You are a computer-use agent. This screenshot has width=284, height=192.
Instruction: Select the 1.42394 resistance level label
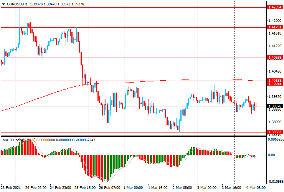(275, 7)
